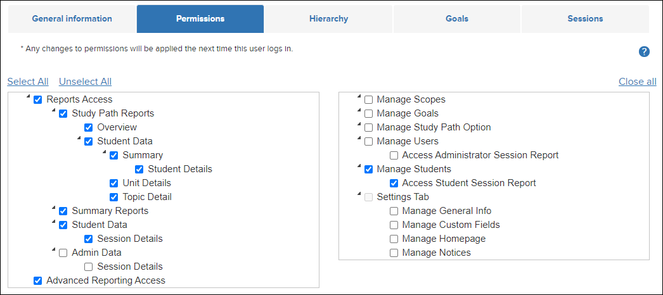Image resolution: width=663 pixels, height=295 pixels.
Task: Open the Hierarchy tab
Action: click(x=328, y=19)
